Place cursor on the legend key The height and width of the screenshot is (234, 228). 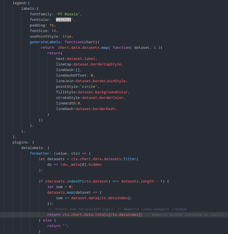[19, 3]
